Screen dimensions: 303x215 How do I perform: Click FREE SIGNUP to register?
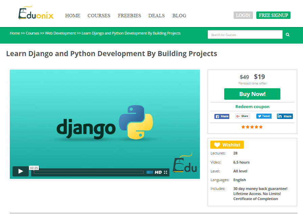click(x=273, y=15)
